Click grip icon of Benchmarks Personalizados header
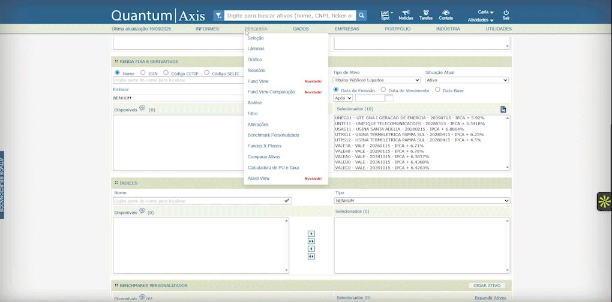The image size is (612, 302). (x=116, y=285)
